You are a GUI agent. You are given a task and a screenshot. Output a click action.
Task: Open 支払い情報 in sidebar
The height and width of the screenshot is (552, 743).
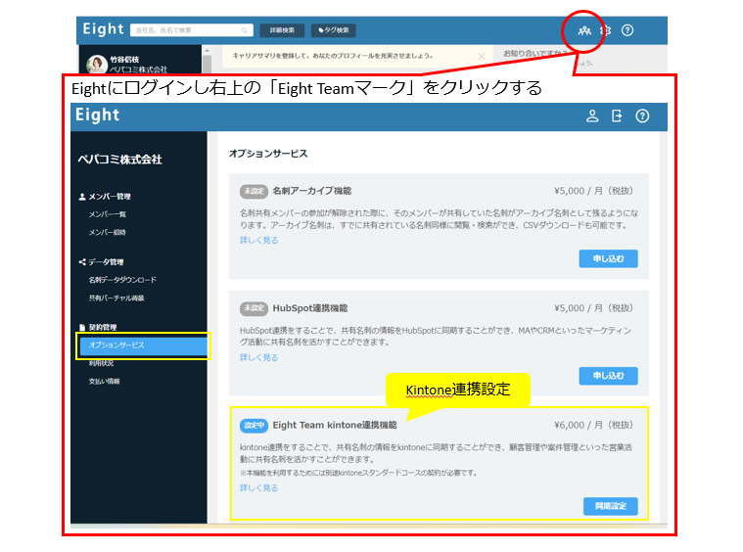point(105,382)
